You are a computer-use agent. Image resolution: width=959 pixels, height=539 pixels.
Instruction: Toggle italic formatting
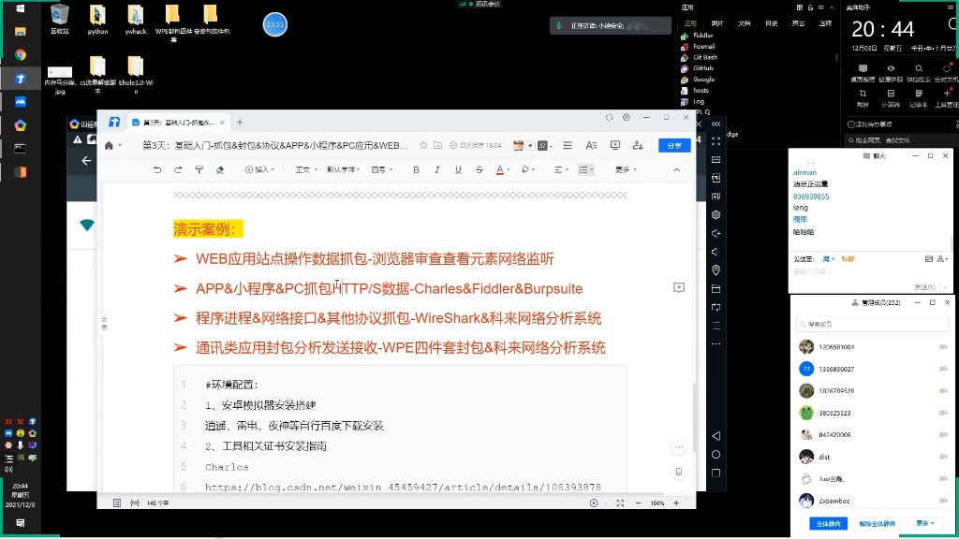tap(436, 170)
